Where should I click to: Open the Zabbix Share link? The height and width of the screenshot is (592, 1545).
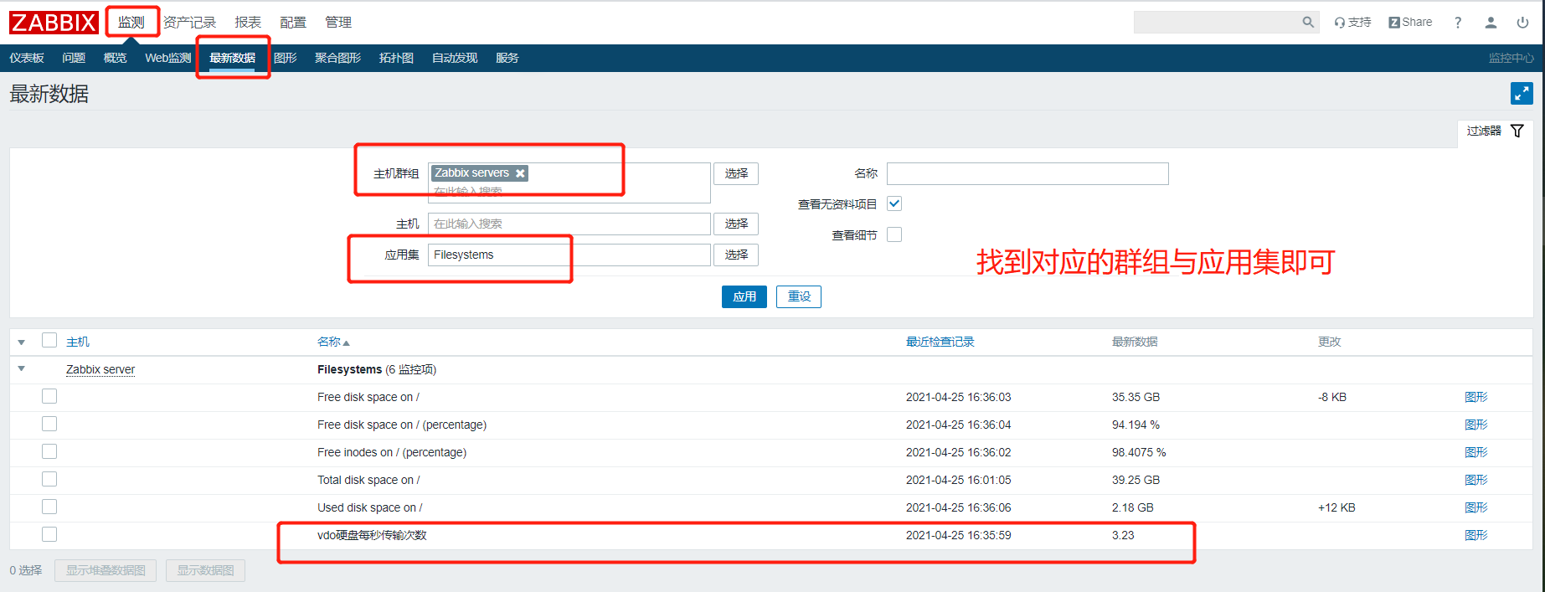(x=1410, y=23)
